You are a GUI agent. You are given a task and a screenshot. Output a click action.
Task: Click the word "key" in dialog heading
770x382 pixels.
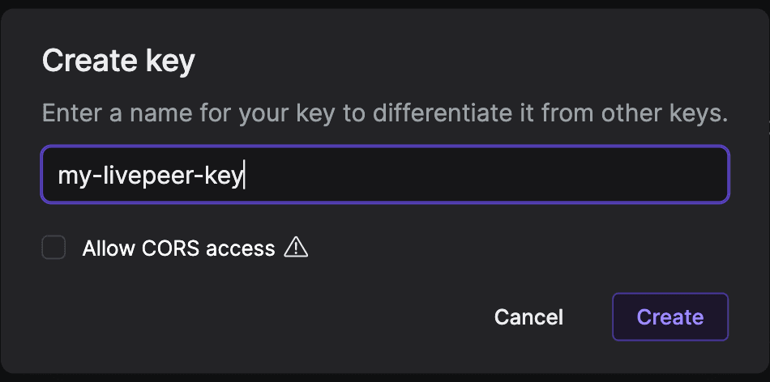[x=168, y=62]
